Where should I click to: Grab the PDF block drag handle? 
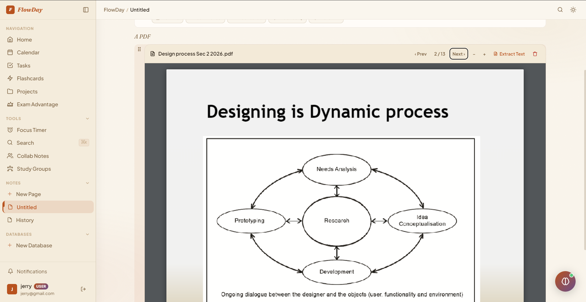click(139, 49)
